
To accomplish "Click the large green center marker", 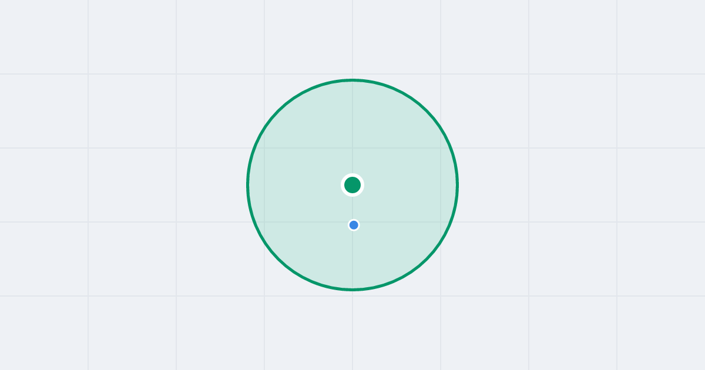I will click(352, 185).
